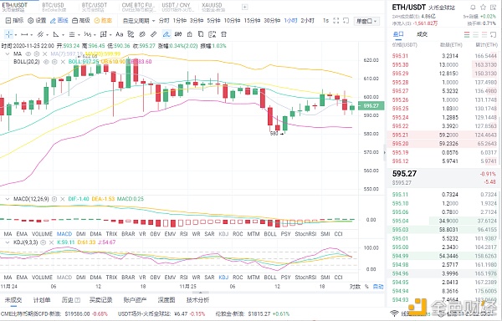Open MA indicator settings gear
Viewport: 502px width, 321px height.
tap(37, 54)
